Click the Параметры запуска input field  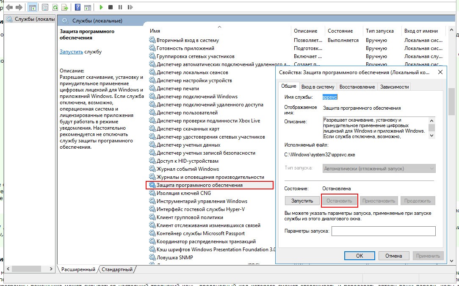[x=384, y=231]
